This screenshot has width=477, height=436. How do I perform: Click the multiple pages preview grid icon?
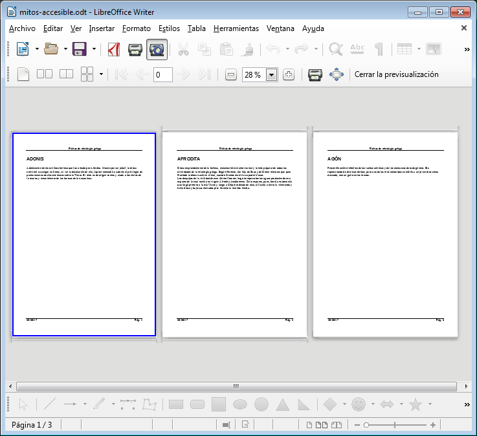coord(87,74)
